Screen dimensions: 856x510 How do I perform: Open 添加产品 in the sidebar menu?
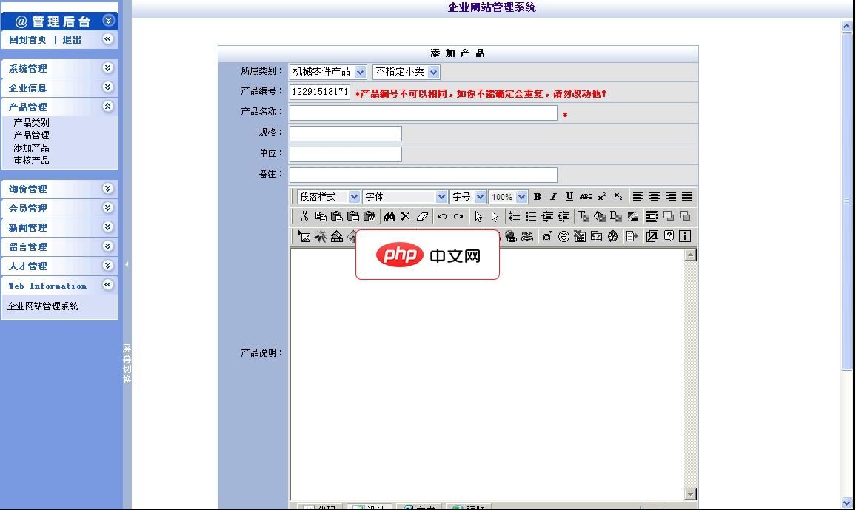coord(31,148)
